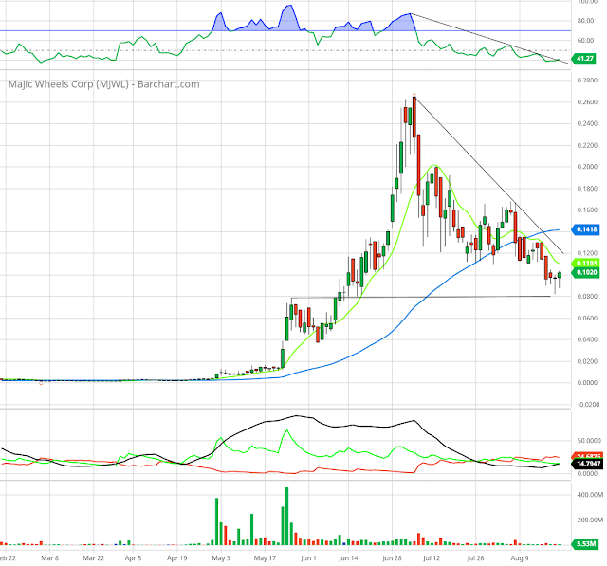Click the 0.0000 price axis label
Screen dimensions: 607x566
pyautogui.click(x=587, y=383)
